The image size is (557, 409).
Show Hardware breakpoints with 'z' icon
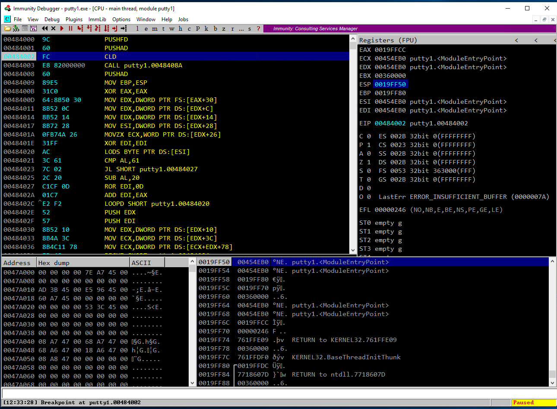click(x=224, y=29)
